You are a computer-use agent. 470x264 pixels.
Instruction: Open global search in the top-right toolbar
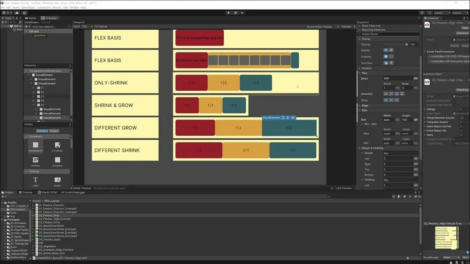pyautogui.click(x=430, y=13)
